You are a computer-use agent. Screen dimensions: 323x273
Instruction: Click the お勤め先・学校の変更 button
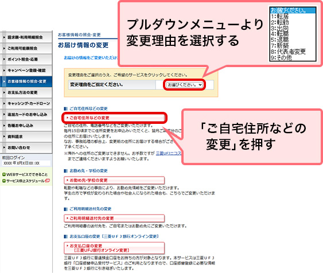(x=114, y=180)
